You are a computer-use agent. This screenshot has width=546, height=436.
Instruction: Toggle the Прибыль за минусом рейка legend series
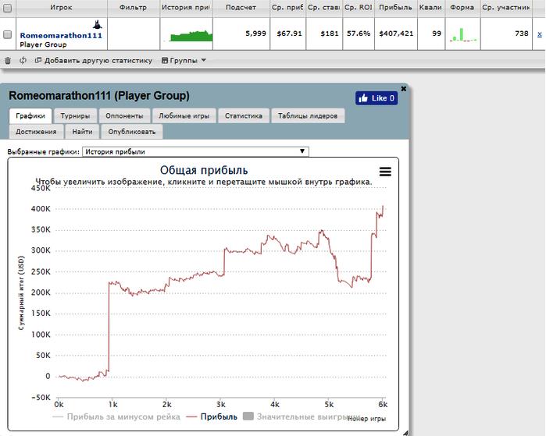(x=116, y=417)
